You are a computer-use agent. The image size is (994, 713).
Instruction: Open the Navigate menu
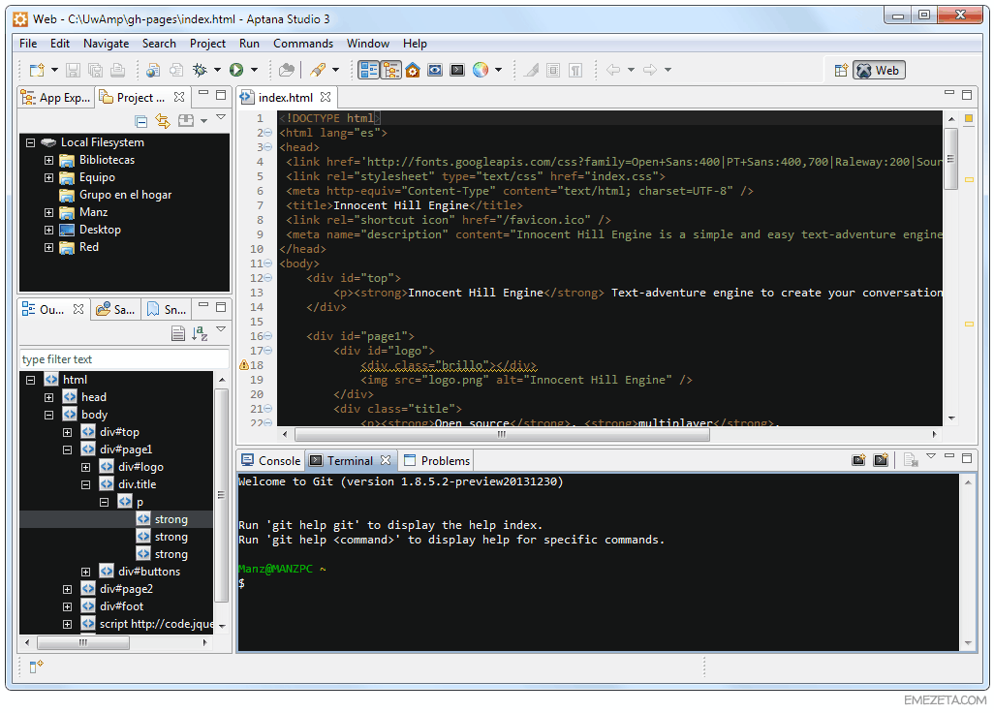click(x=106, y=43)
